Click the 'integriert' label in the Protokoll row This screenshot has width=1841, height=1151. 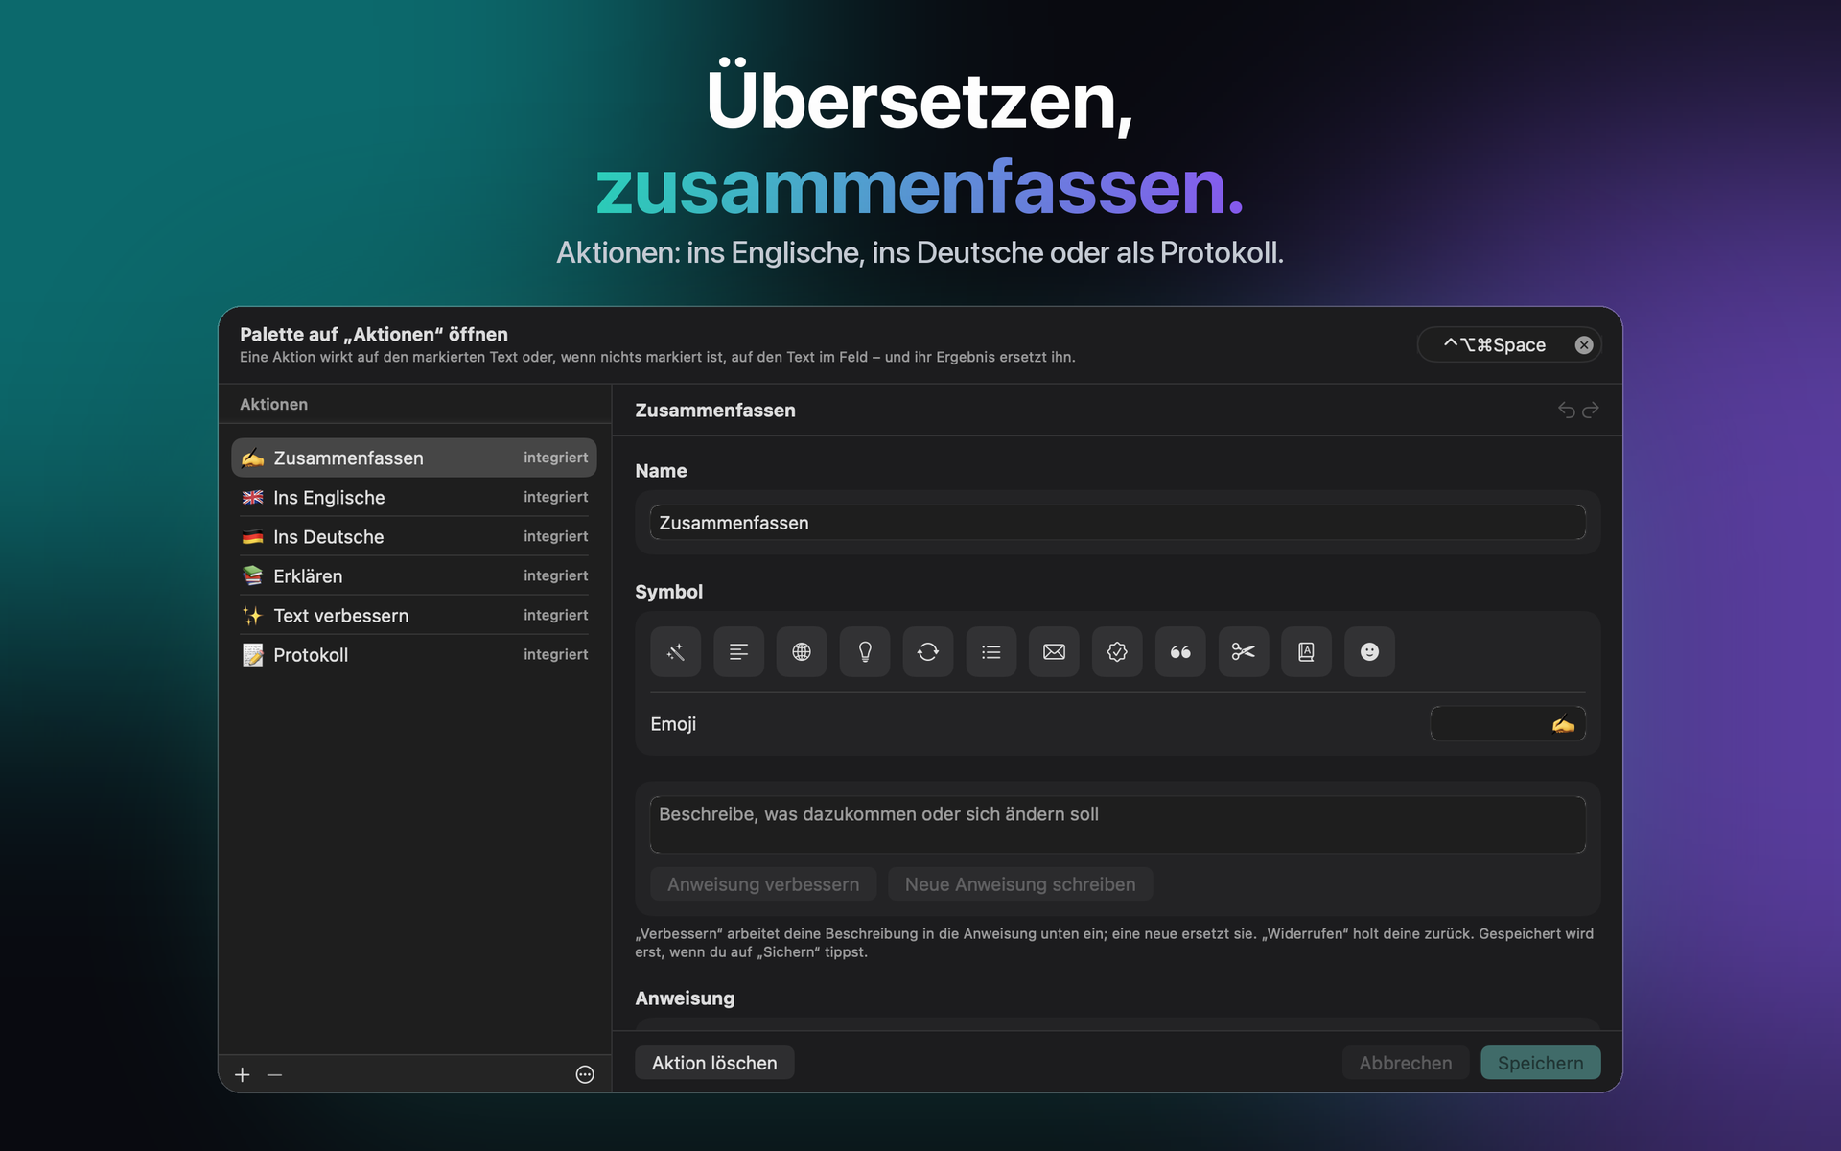click(555, 655)
